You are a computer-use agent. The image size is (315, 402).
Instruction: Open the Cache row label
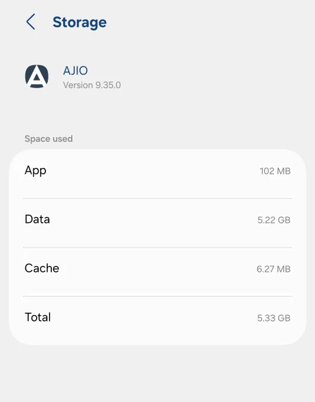click(x=42, y=268)
